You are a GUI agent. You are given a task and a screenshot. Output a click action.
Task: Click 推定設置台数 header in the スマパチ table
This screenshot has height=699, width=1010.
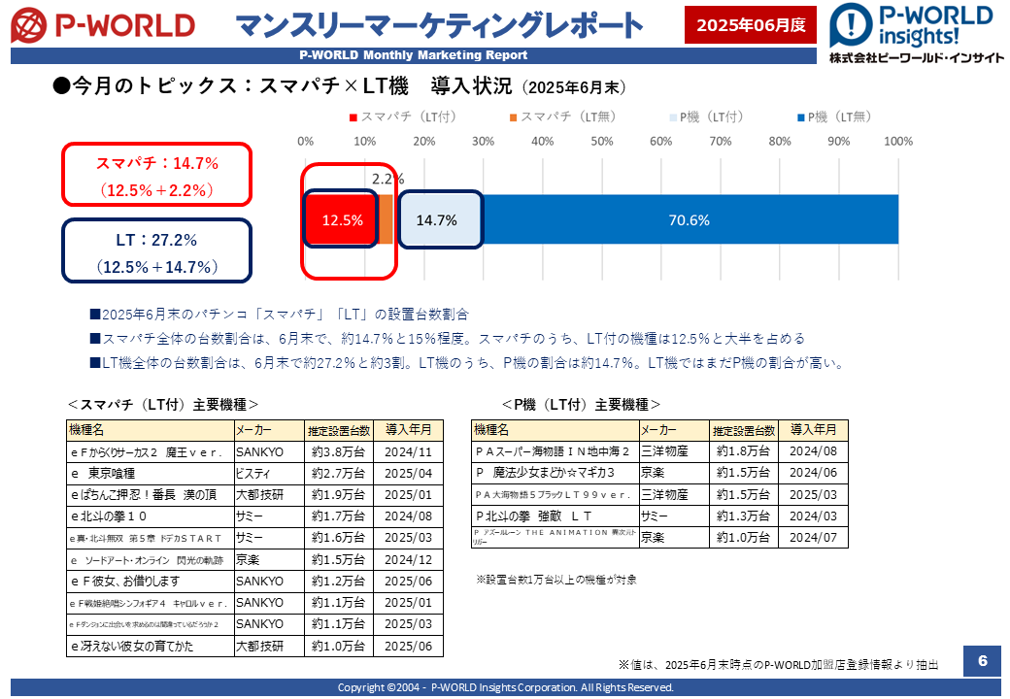339,431
